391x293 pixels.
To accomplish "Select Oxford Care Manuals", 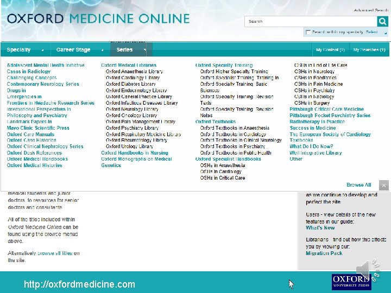I will tap(30, 135).
